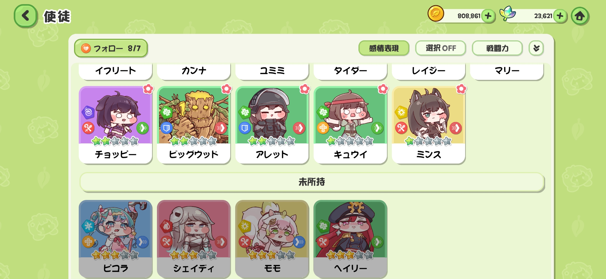Collapse the 未所持 section header
Screen dimensions: 606x279
click(312, 182)
